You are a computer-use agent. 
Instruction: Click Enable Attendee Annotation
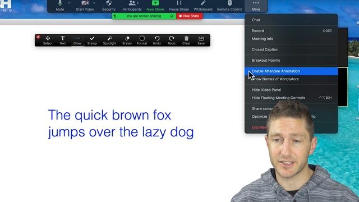(291, 71)
